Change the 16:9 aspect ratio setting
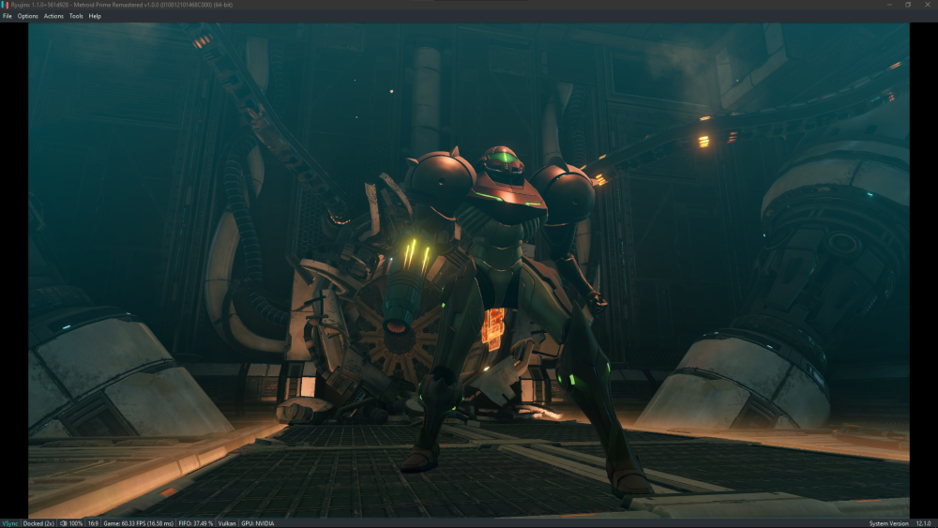The width and height of the screenshot is (938, 528). (x=93, y=523)
